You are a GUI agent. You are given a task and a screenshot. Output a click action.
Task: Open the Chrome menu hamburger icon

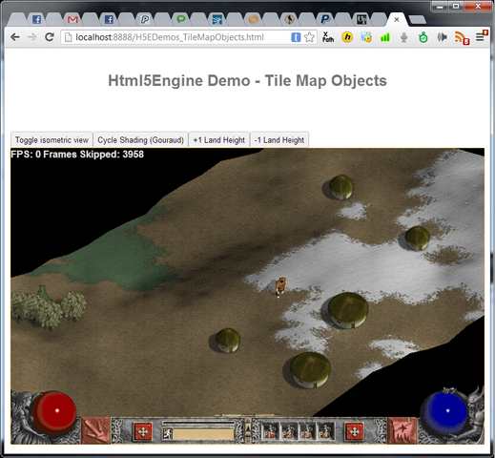481,36
